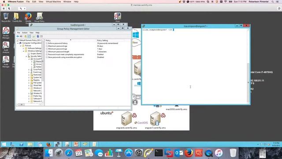This screenshot has height=159, width=282.
Task: Launch Audit Analyzer from the desktop
Action: point(6,47)
